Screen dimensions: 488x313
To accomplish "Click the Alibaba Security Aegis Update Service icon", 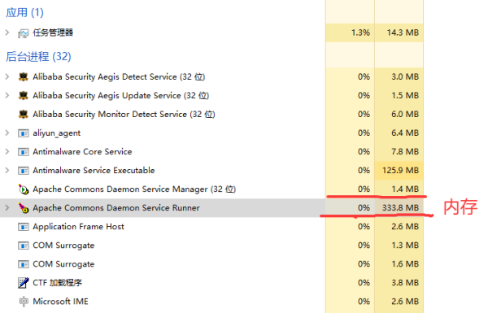I will [24, 95].
